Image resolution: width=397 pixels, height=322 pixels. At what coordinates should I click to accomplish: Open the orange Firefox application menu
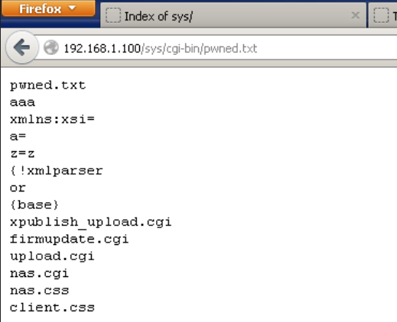tap(48, 8)
